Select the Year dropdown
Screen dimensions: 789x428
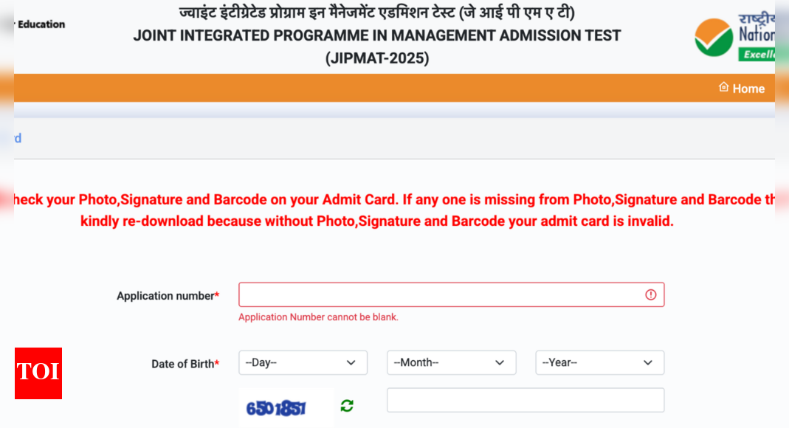(599, 362)
